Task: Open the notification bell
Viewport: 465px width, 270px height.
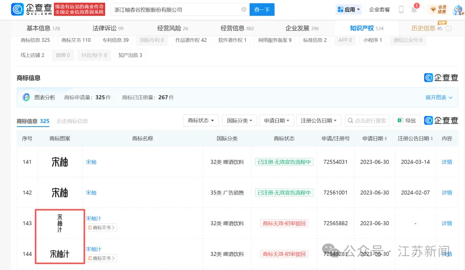Action: tap(414, 9)
